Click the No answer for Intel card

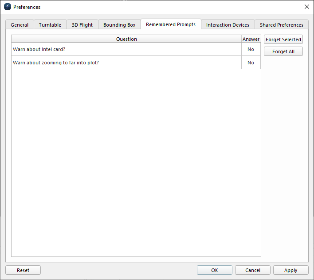click(x=251, y=49)
